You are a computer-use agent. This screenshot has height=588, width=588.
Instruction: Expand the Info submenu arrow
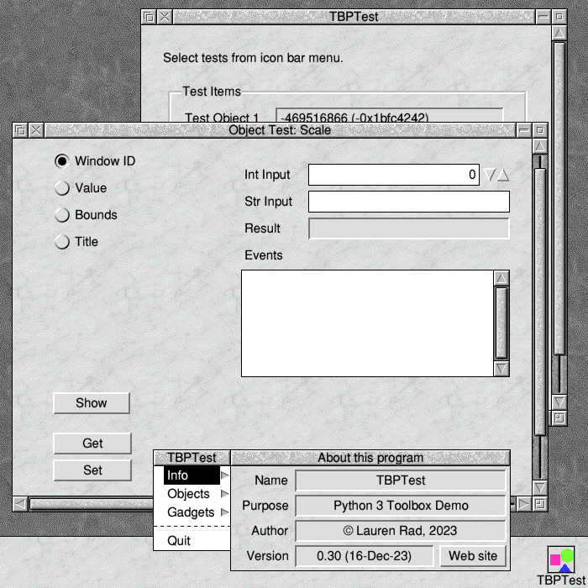[x=224, y=475]
